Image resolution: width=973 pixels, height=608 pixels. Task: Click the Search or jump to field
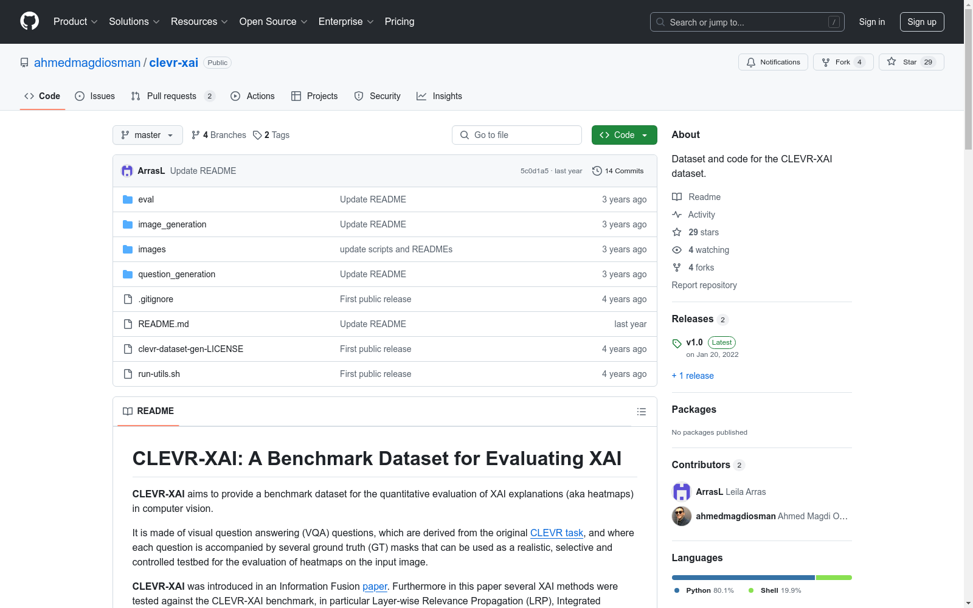(x=747, y=22)
